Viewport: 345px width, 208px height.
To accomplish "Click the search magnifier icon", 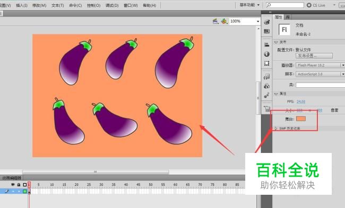I will (x=269, y=5).
